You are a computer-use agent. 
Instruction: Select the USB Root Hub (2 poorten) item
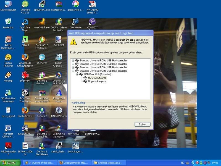click(x=98, y=74)
